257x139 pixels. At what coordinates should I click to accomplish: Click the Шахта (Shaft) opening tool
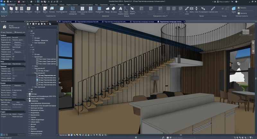[x=191, y=9]
